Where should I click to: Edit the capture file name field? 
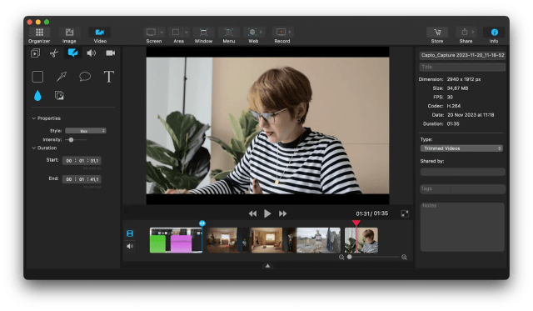pyautogui.click(x=462, y=55)
